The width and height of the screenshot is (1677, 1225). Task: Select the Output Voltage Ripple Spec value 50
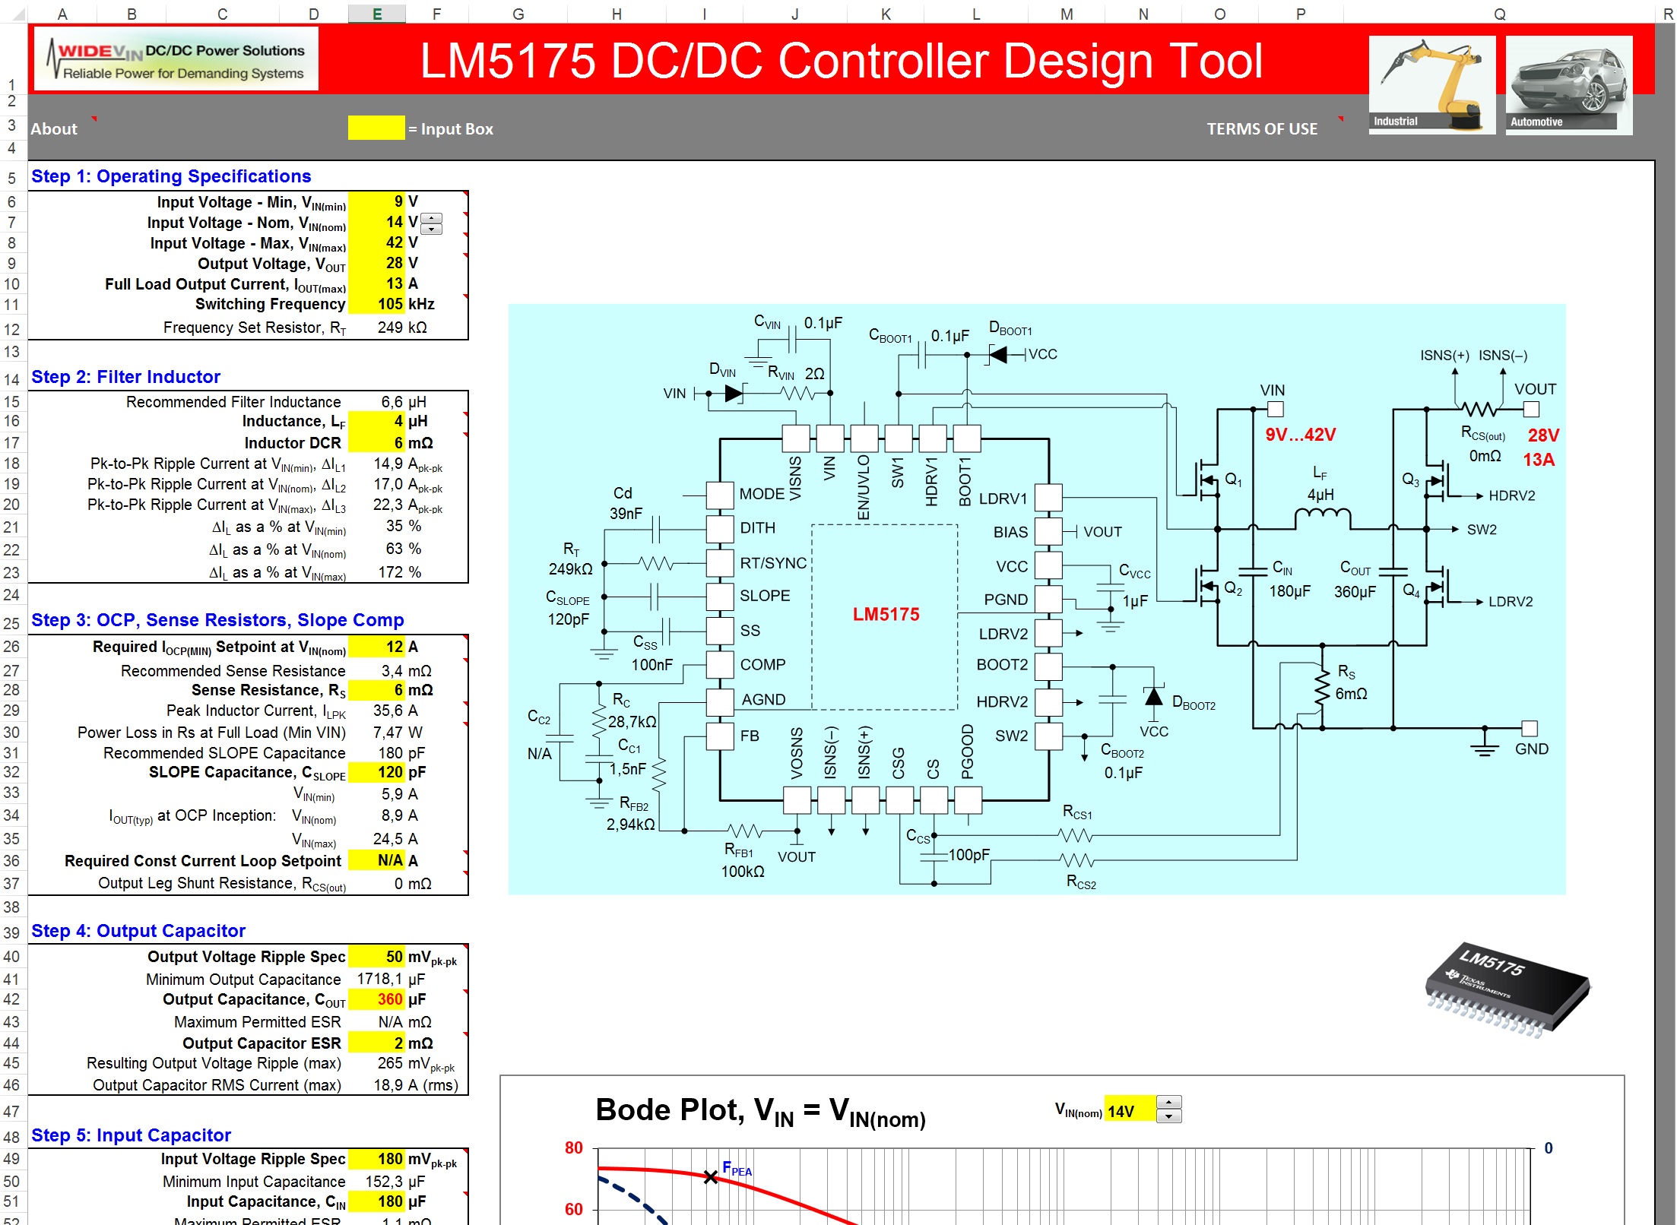click(x=376, y=957)
